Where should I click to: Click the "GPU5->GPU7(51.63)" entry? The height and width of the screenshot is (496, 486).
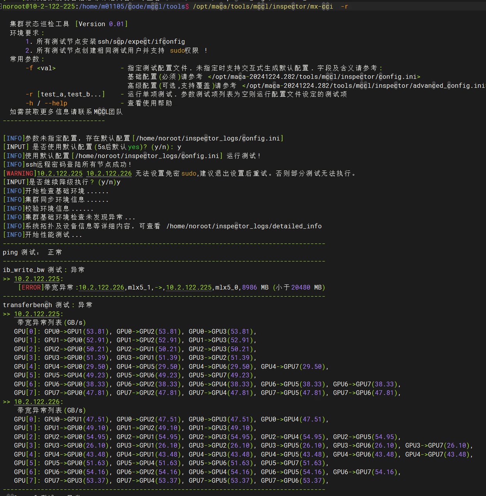point(293,463)
